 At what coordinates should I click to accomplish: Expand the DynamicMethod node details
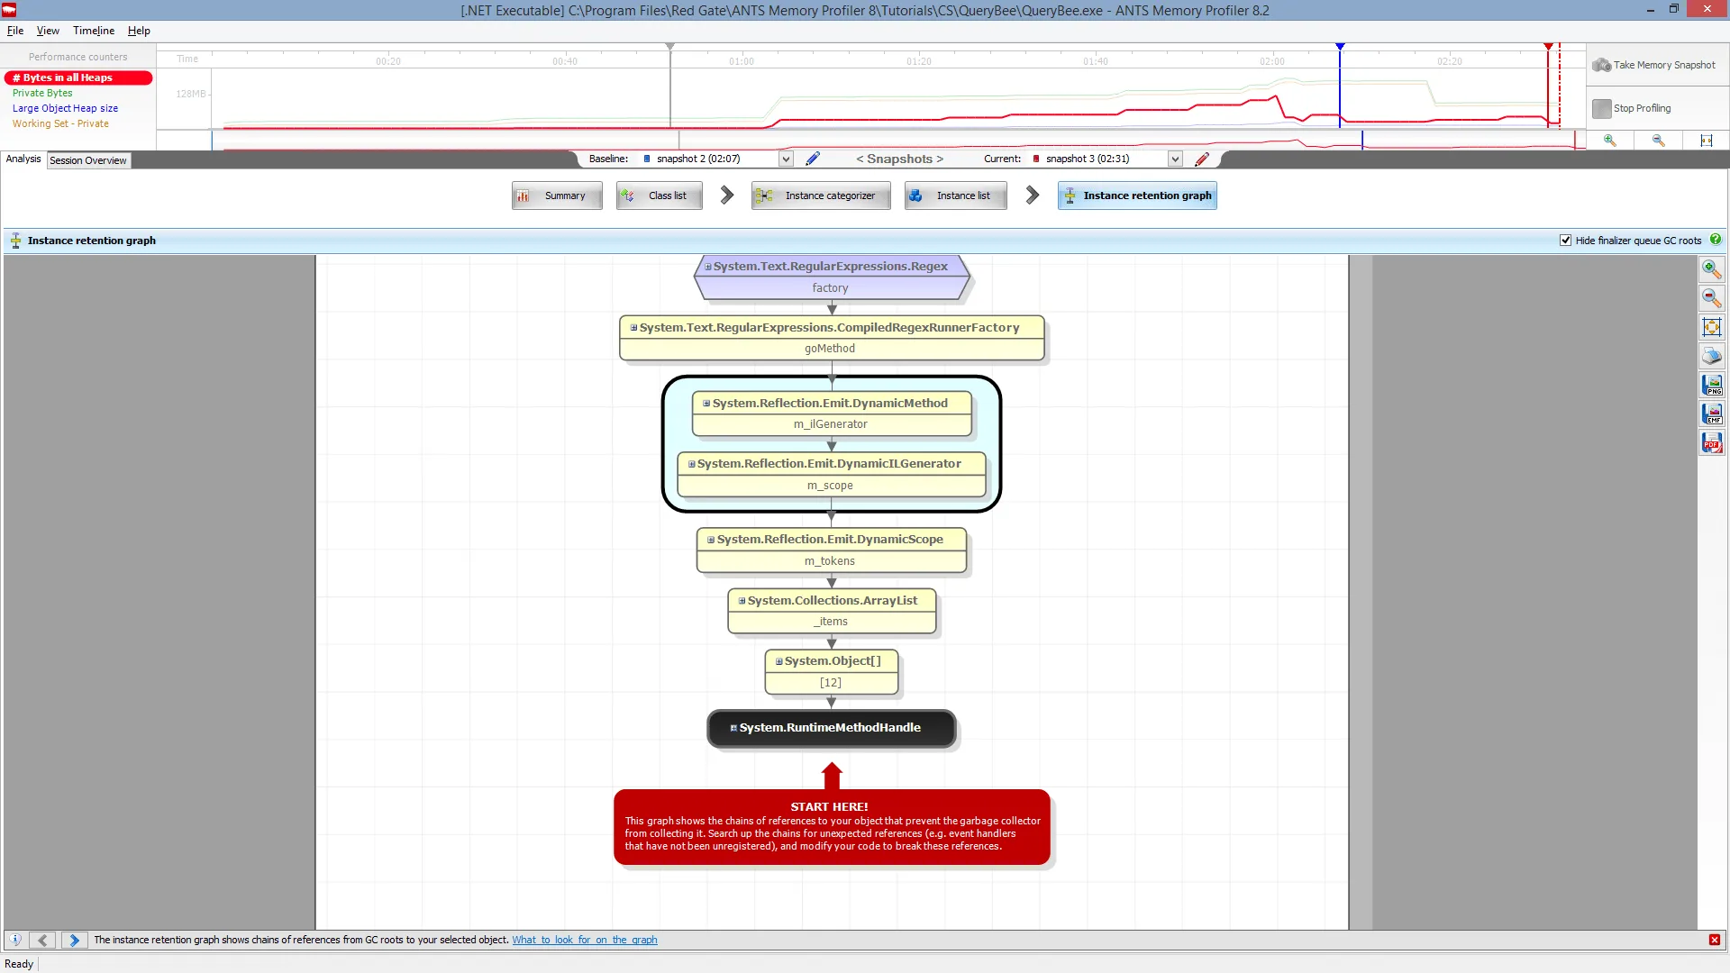point(706,404)
